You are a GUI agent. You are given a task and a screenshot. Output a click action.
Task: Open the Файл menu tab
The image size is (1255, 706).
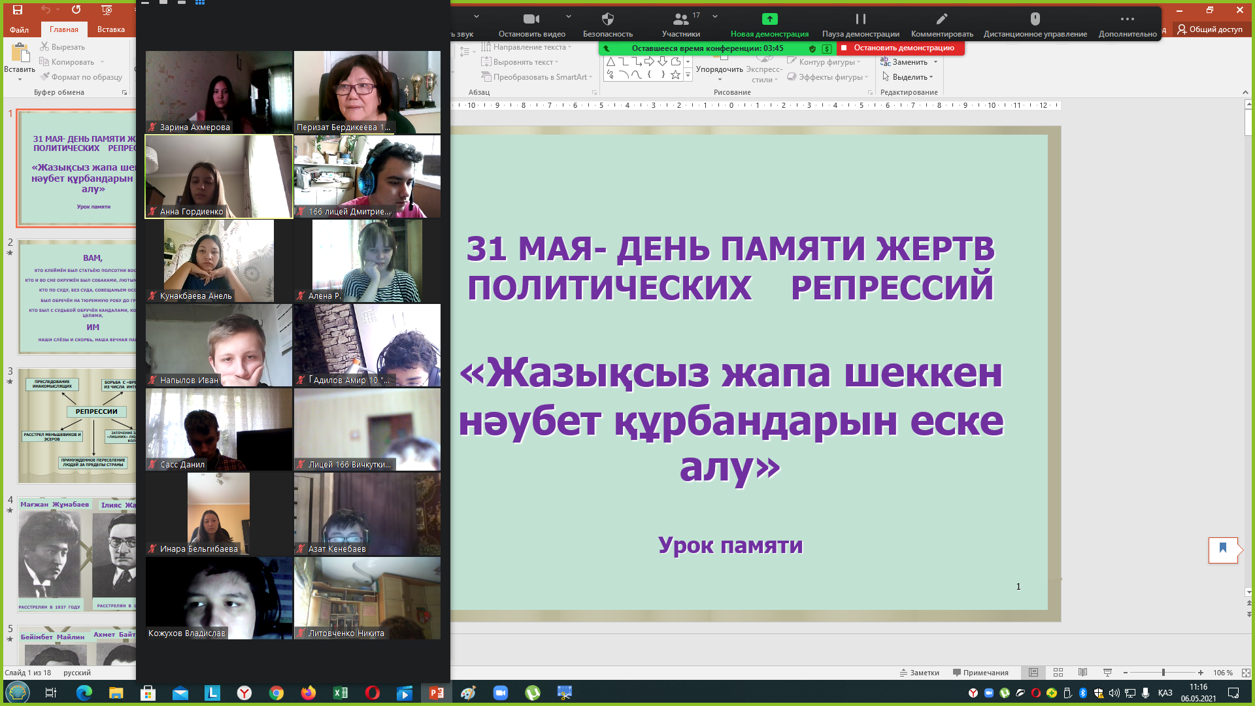(20, 29)
